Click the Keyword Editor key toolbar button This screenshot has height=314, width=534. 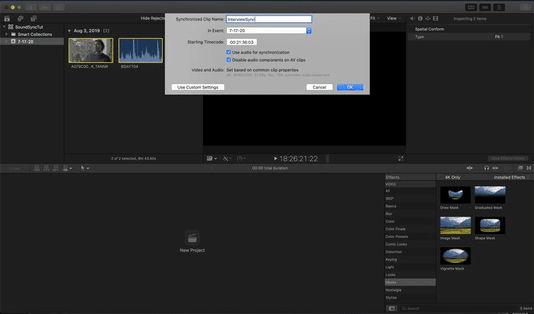click(45, 7)
